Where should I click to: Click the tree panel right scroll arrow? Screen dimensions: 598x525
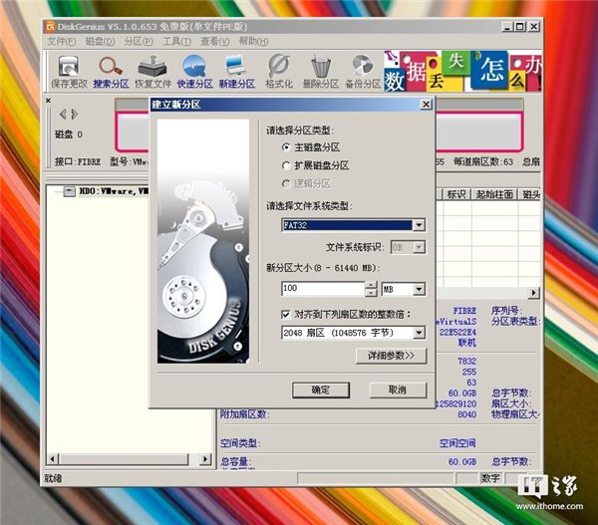coord(205,458)
